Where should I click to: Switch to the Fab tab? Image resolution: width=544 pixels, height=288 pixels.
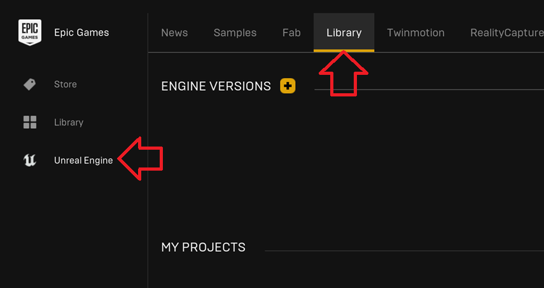pos(291,32)
